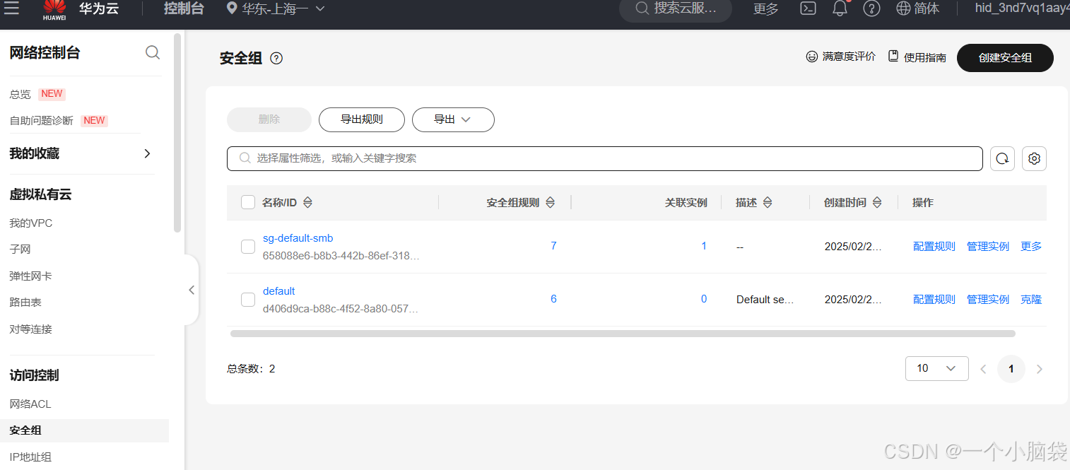
Task: Click 管理实例 for sg-default-smb
Action: coord(988,247)
